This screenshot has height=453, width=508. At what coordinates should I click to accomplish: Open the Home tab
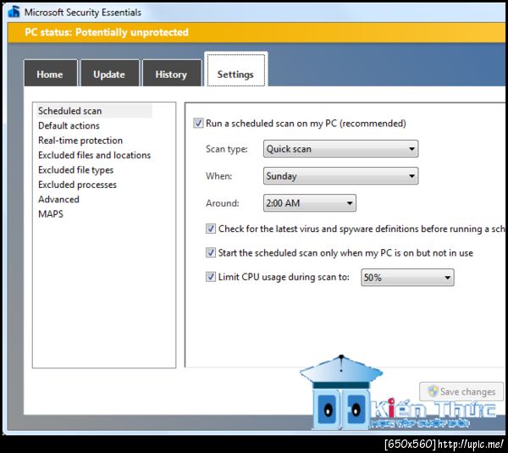click(x=50, y=73)
